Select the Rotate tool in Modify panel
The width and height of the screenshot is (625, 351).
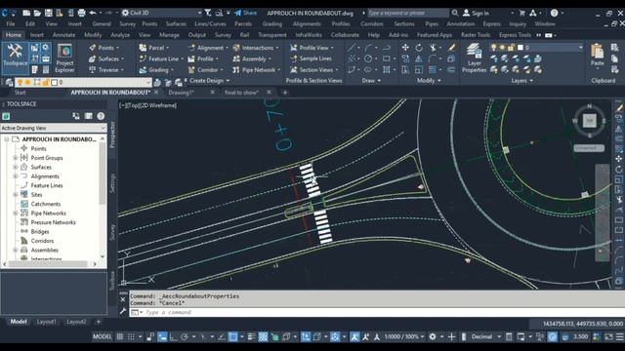[419, 48]
